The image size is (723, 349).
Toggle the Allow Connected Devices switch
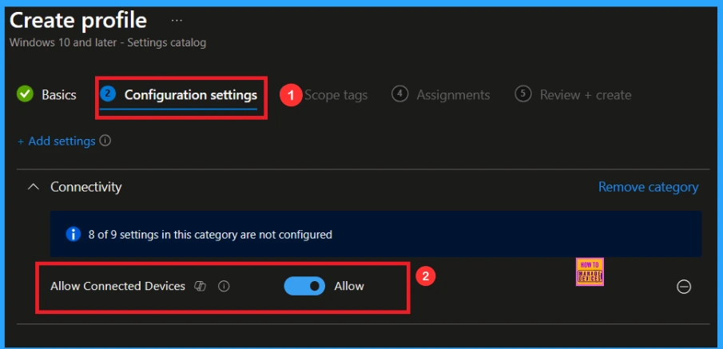click(304, 286)
